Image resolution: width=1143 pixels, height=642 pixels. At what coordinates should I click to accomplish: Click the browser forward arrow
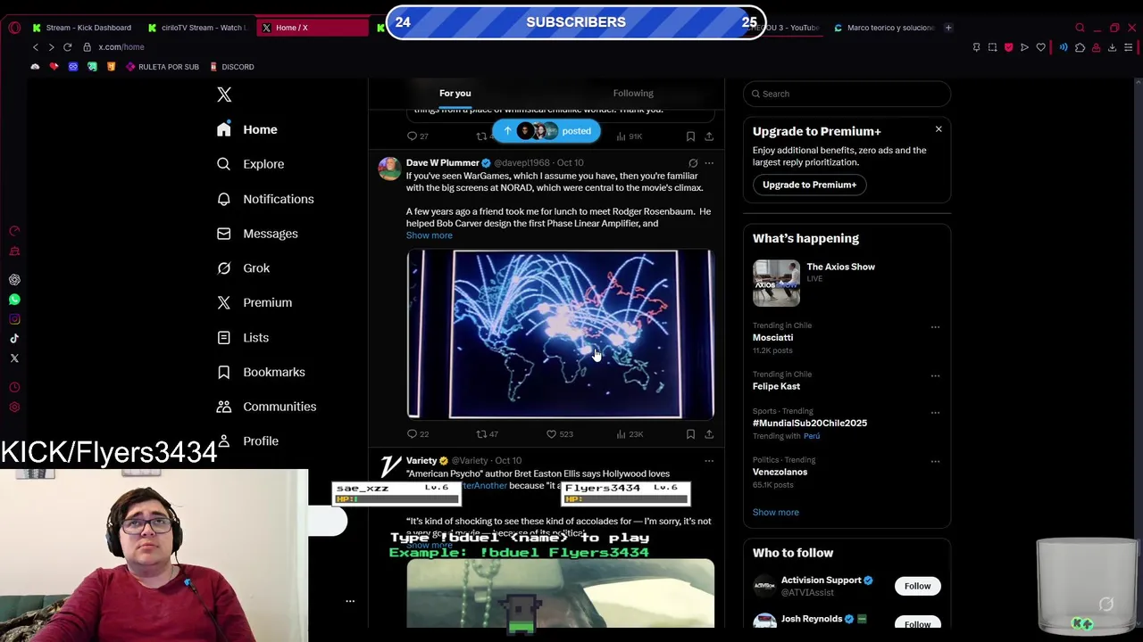(x=51, y=47)
